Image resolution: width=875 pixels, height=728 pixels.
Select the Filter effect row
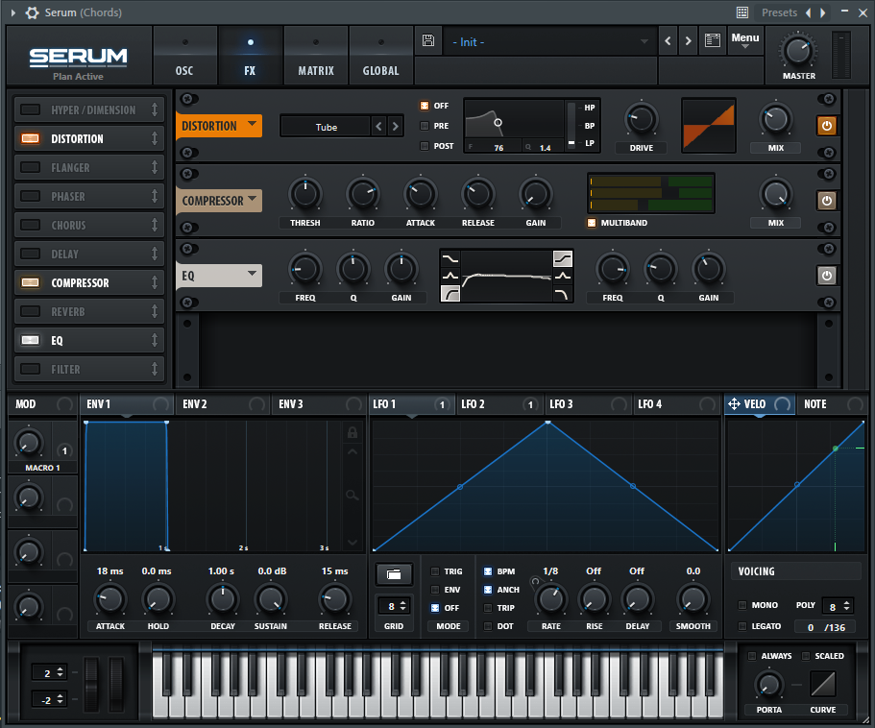pyautogui.click(x=89, y=369)
